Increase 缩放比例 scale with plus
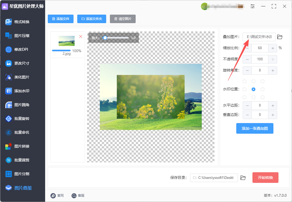The image size is (292, 202). 273,48
